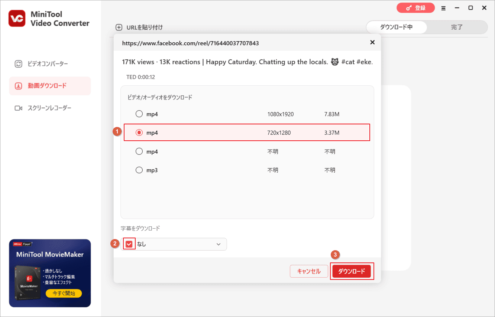Open the なし subtitle dropdown
This screenshot has height=317, width=495.
click(174, 244)
